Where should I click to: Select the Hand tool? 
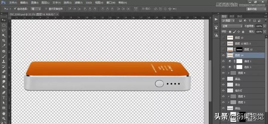click(4, 113)
